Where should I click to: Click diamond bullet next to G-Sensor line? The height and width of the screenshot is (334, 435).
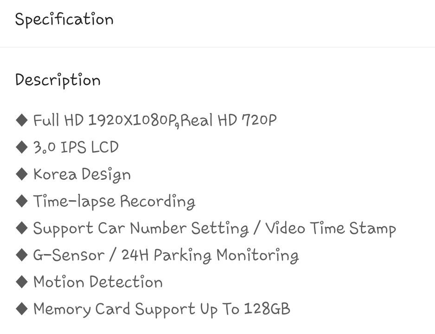coord(22,255)
